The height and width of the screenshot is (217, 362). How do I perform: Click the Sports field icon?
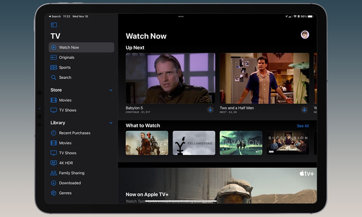point(54,67)
